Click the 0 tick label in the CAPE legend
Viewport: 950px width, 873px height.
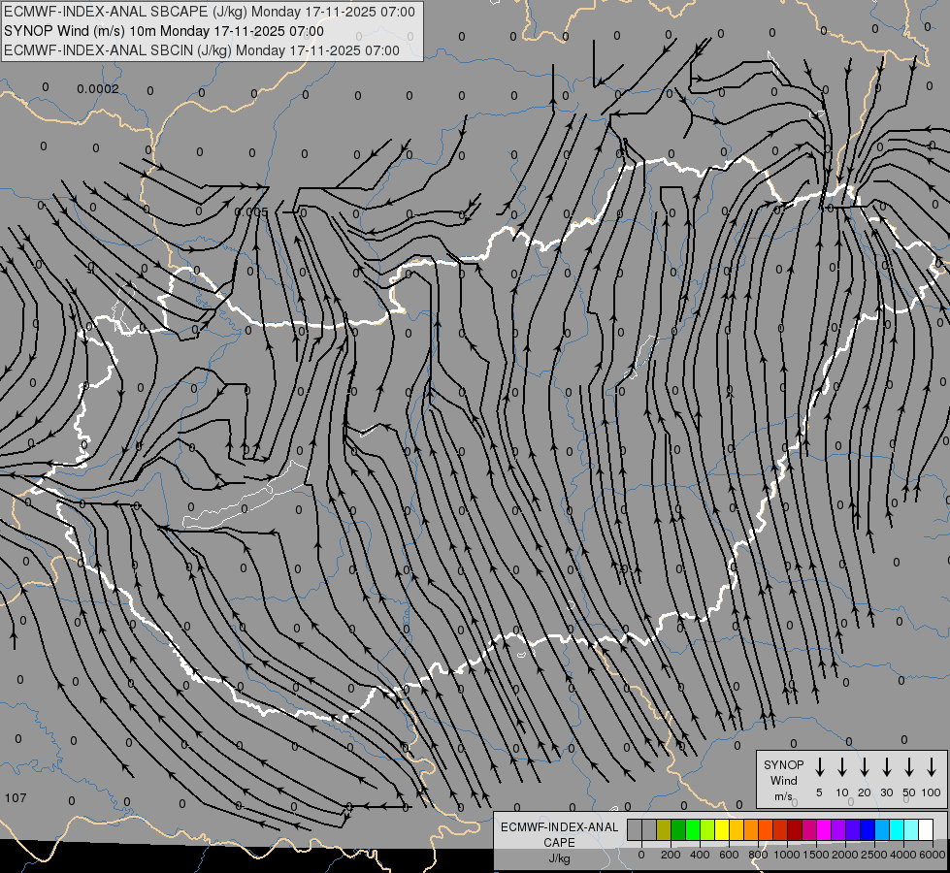pyautogui.click(x=641, y=855)
